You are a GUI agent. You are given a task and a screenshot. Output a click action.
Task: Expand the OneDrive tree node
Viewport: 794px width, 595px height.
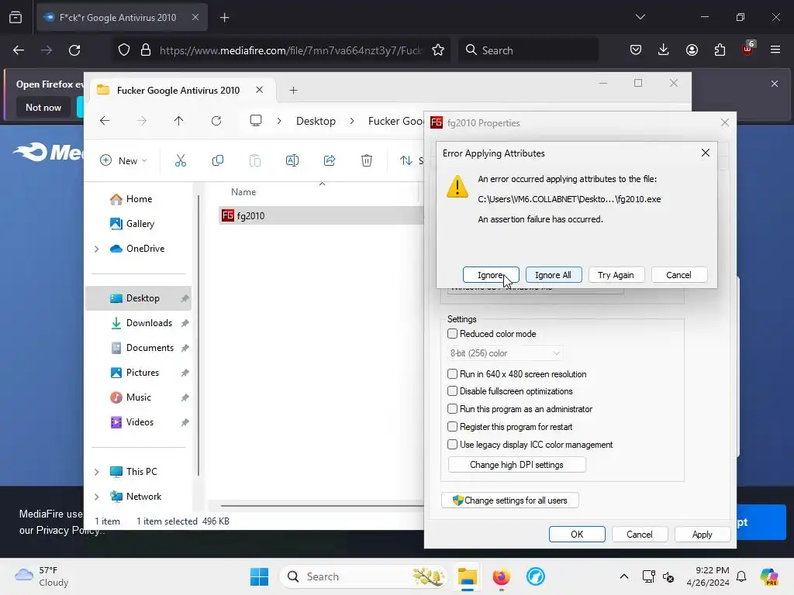pyautogui.click(x=97, y=249)
